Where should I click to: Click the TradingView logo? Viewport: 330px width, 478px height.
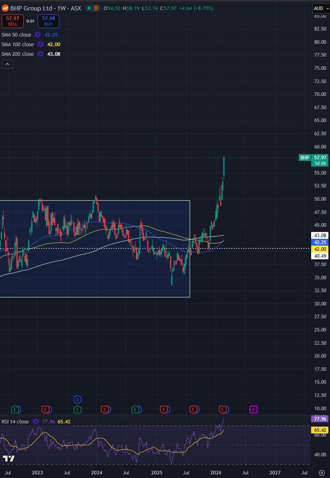tap(8, 458)
